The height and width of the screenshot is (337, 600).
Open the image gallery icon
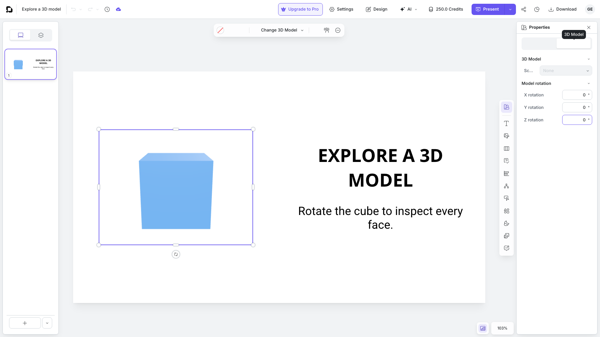[x=507, y=236]
